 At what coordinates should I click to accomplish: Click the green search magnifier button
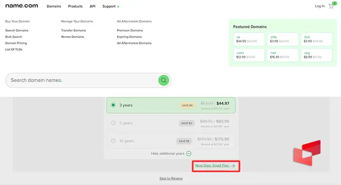[164, 81]
